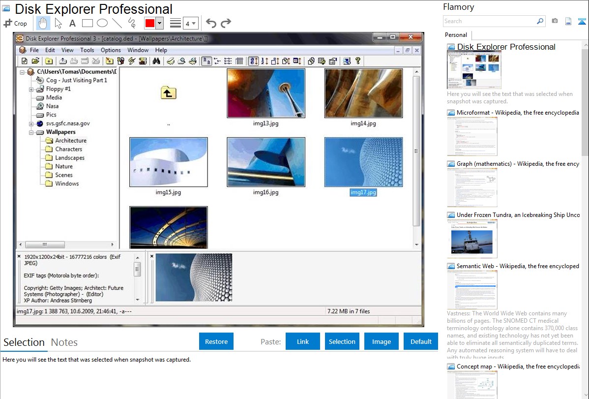589x399 pixels.
Task: Open the Help menu
Action: click(161, 50)
